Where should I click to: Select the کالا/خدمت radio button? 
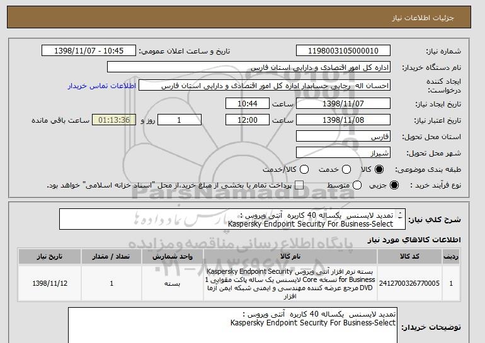click(x=304, y=169)
